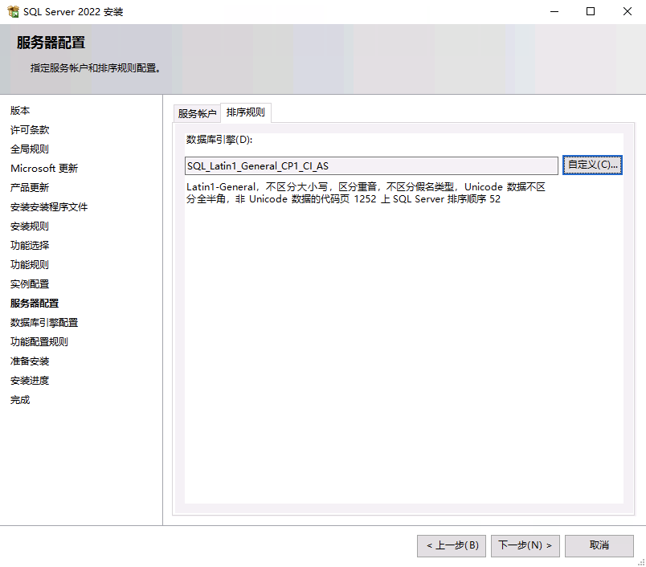Click the 版本 step in the sidebar
Viewport: 646px width, 567px height.
click(x=20, y=110)
